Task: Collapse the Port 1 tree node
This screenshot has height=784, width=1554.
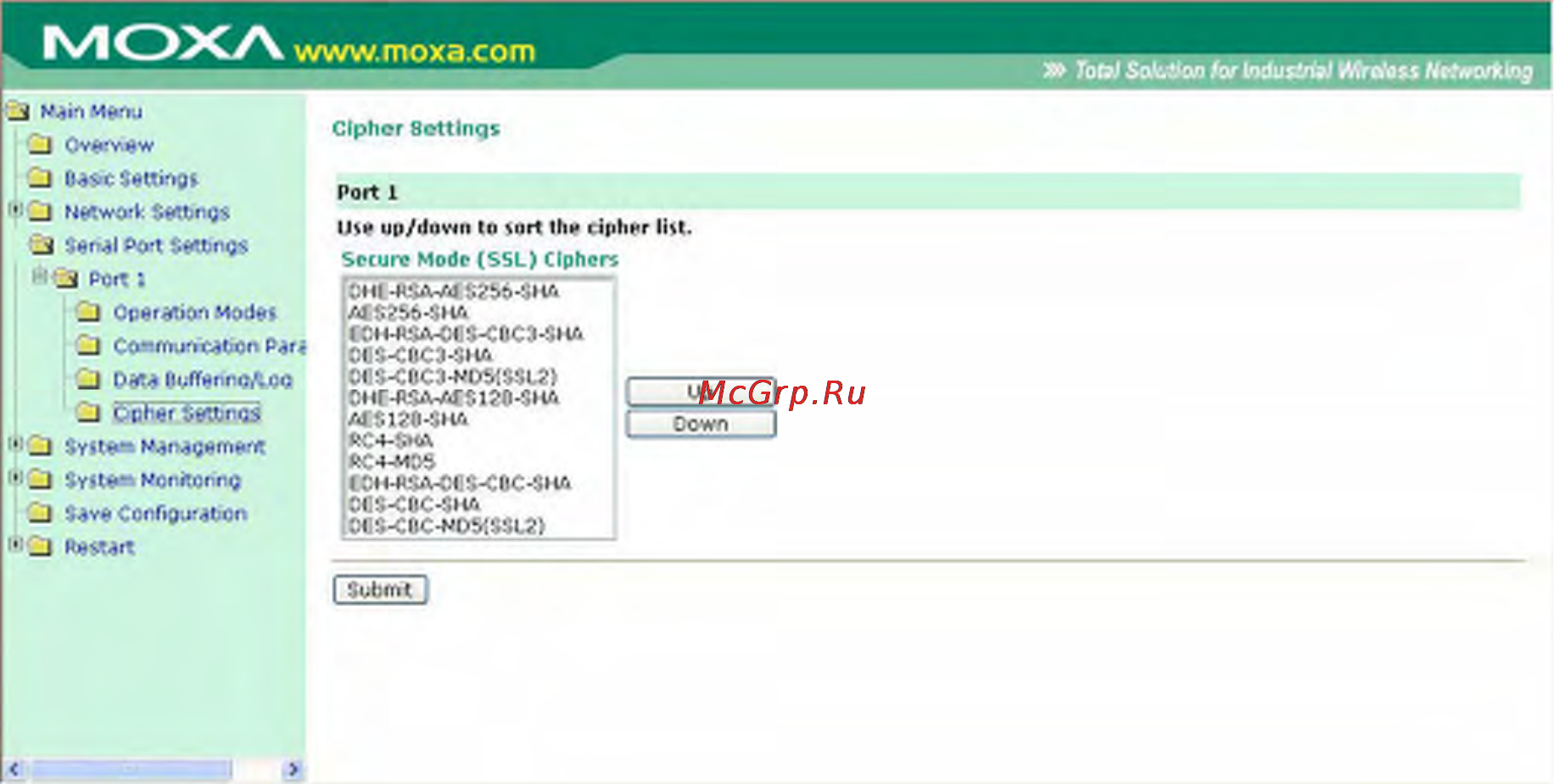Action: pyautogui.click(x=39, y=276)
